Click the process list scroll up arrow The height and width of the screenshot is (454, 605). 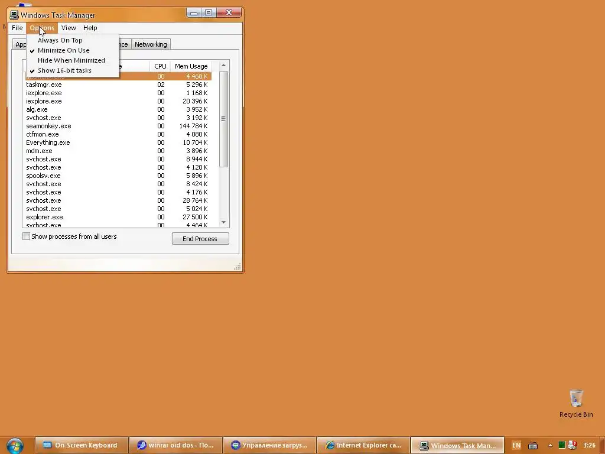pyautogui.click(x=223, y=65)
